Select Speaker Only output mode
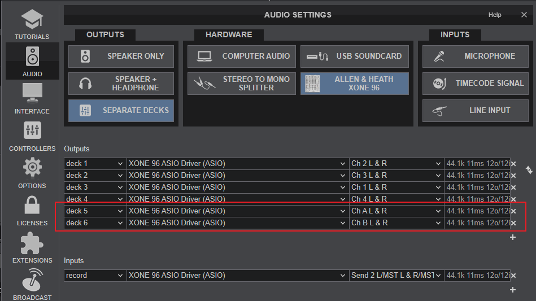Viewport: 536px width, 301px height. tap(121, 56)
